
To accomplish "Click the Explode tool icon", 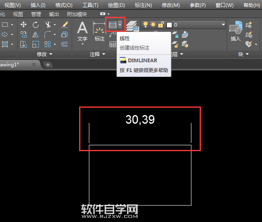I will (64, 34).
